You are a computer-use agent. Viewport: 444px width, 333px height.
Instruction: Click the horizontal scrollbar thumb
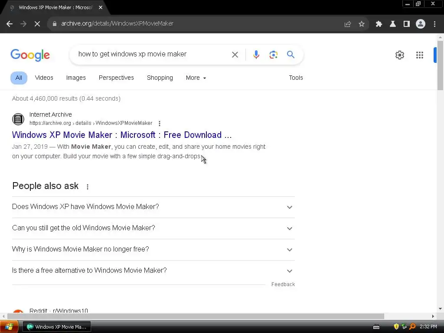pos(196,316)
